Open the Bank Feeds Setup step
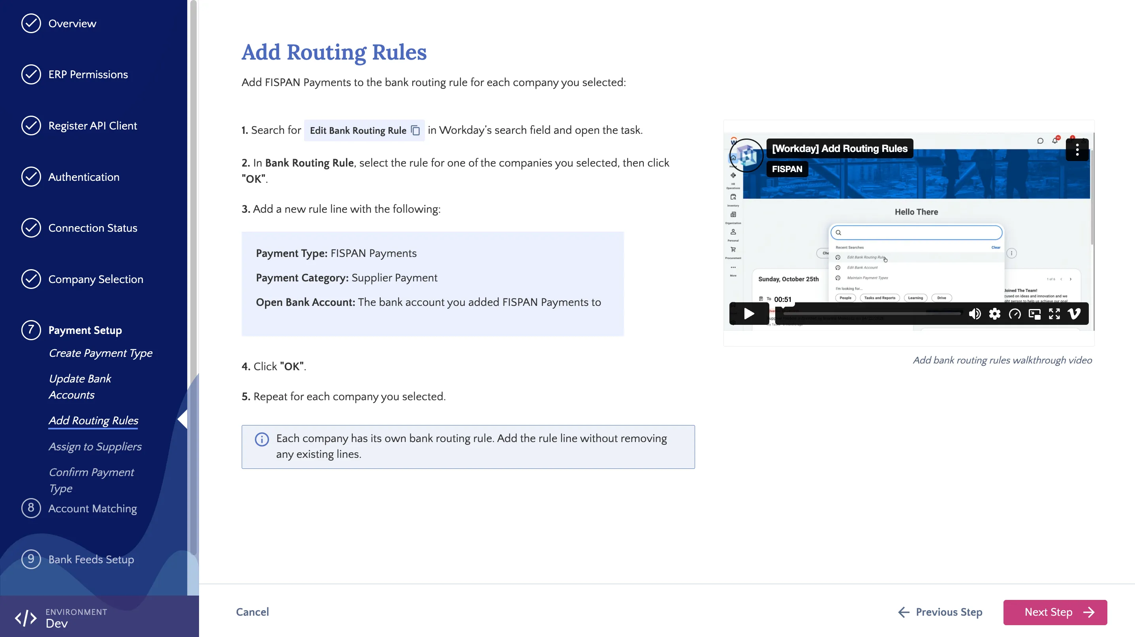 coord(91,559)
